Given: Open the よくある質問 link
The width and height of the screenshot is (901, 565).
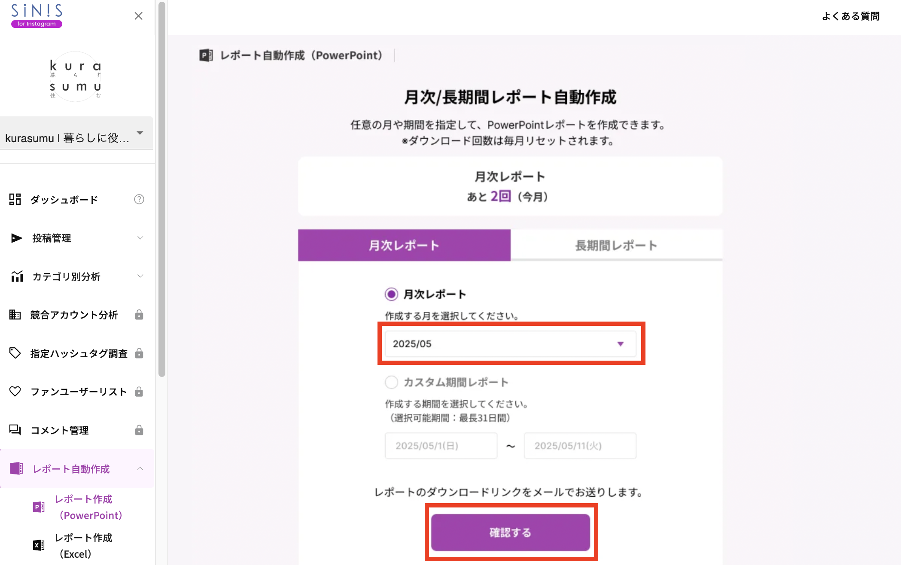Looking at the screenshot, I should pyautogui.click(x=850, y=16).
